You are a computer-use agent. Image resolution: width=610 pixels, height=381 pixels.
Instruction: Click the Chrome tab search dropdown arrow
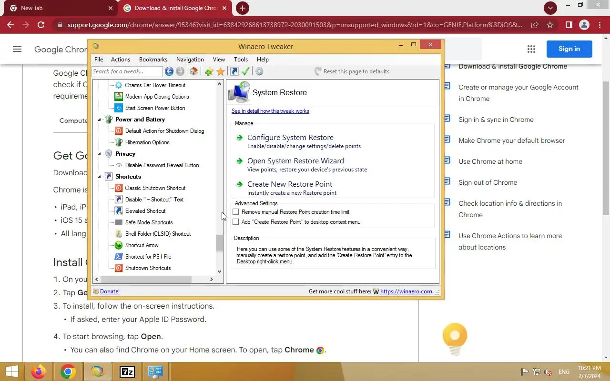click(x=550, y=8)
